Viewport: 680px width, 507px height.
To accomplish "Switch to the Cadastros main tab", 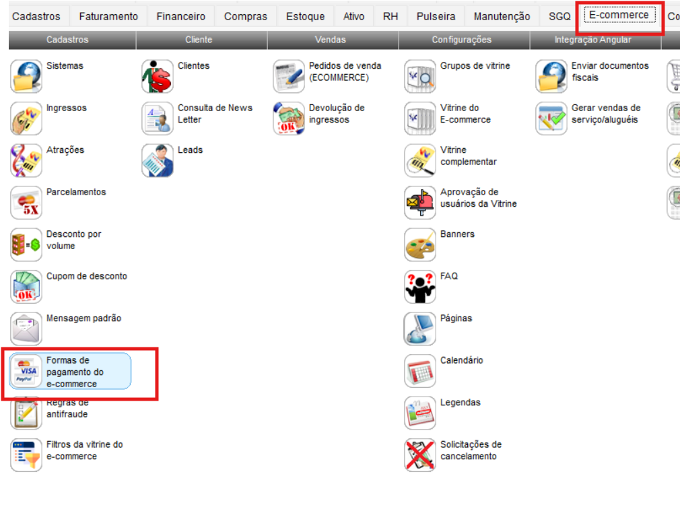I will point(36,16).
